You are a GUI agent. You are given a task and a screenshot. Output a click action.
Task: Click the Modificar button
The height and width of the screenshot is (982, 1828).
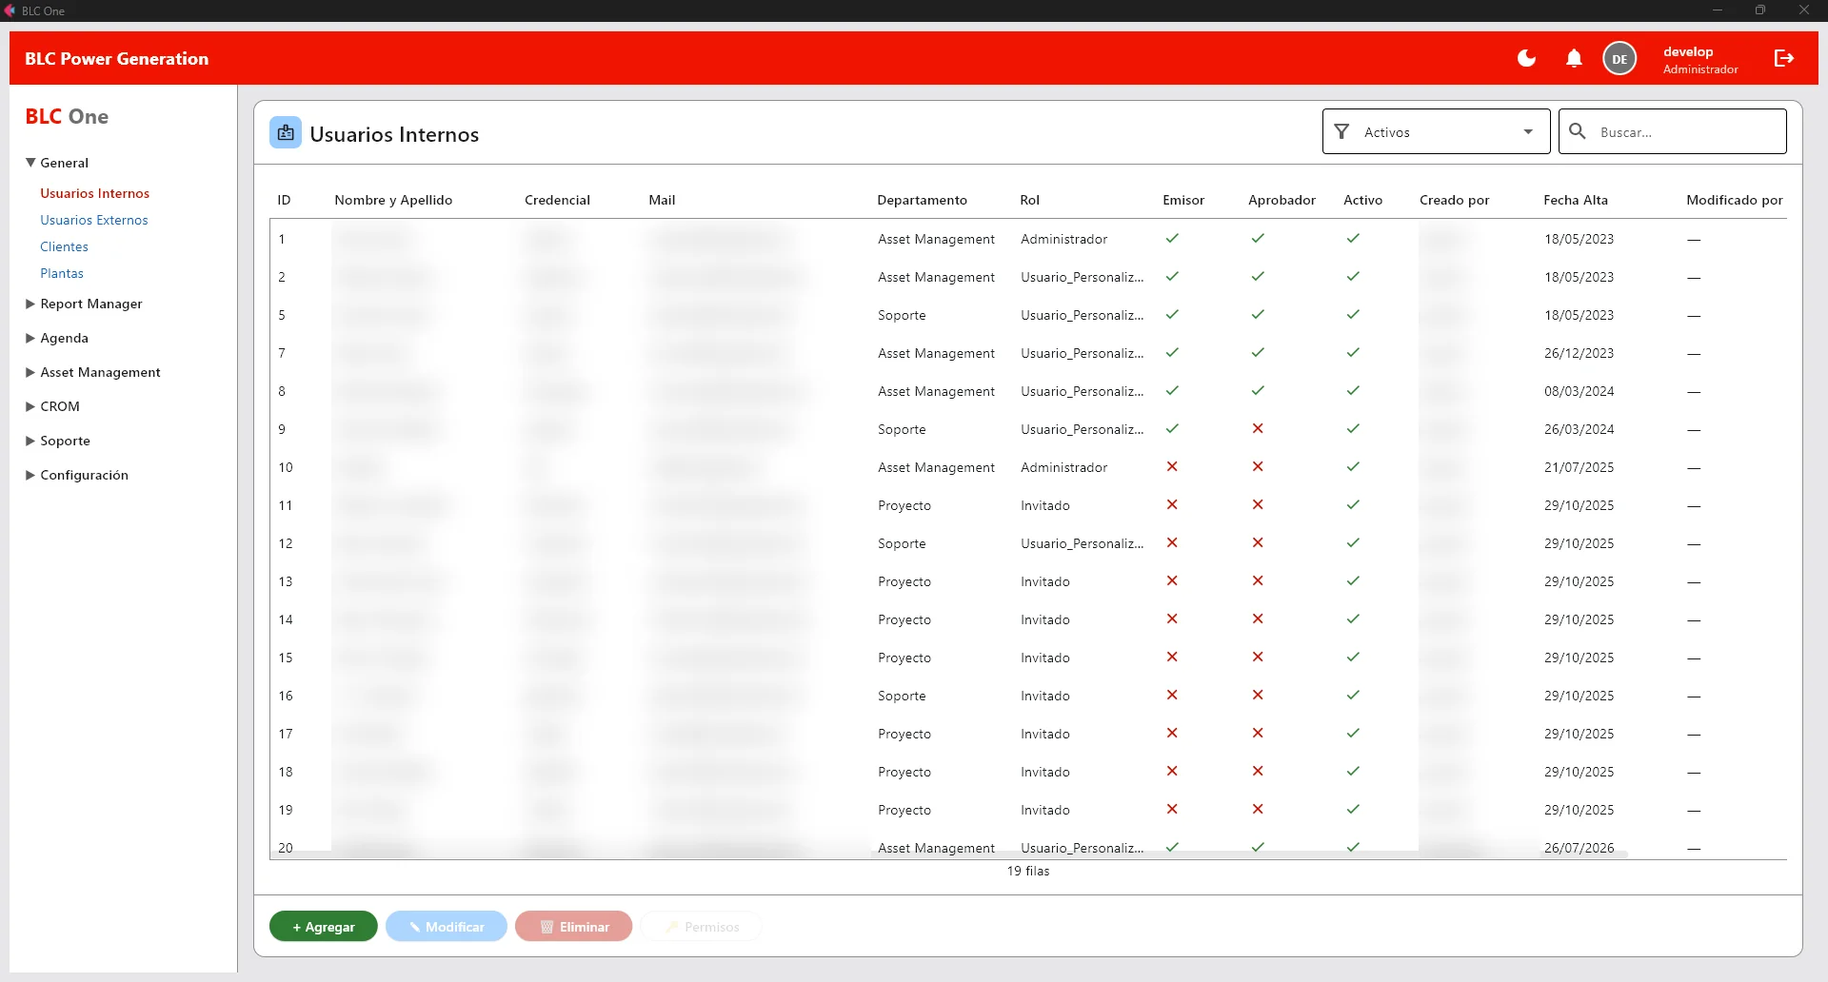click(x=447, y=926)
